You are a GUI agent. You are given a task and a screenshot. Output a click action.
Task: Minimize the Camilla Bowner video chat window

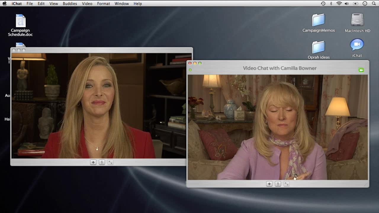tap(195, 63)
